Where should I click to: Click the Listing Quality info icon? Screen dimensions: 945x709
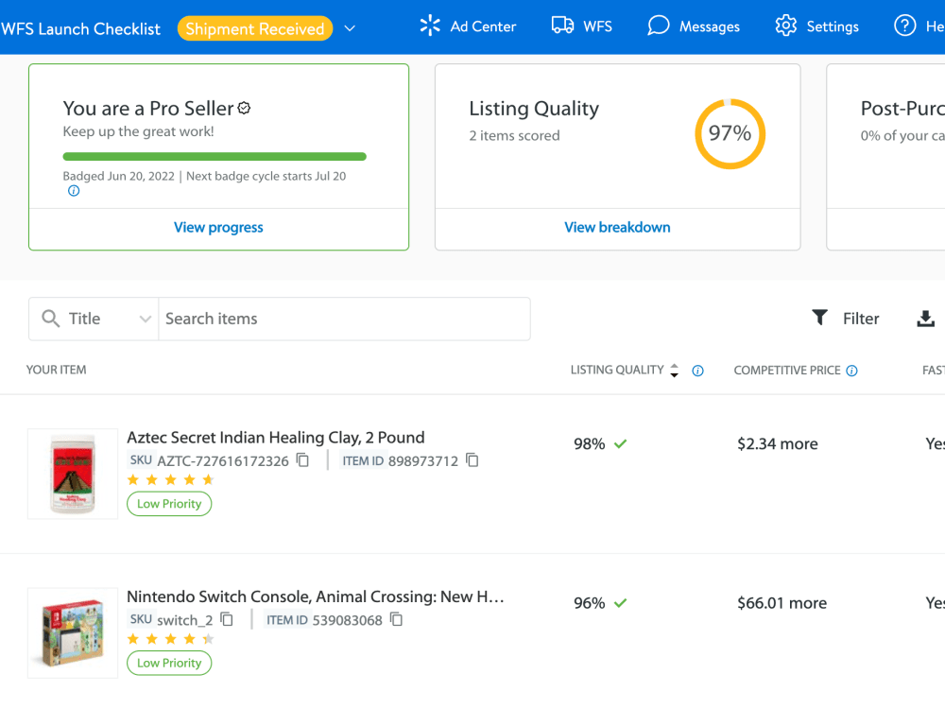click(698, 371)
